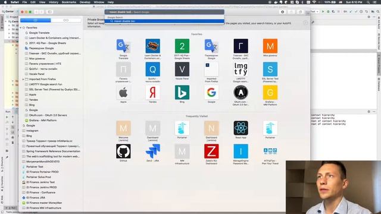This screenshot has width=381, height=214.
Task: Open the Develop menu
Action: point(85,2)
